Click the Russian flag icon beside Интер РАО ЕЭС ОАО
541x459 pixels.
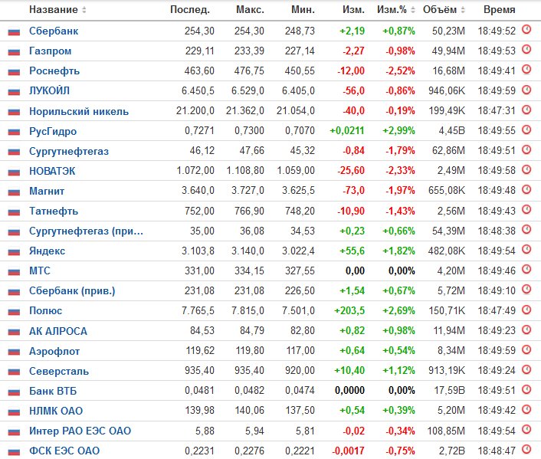14,431
